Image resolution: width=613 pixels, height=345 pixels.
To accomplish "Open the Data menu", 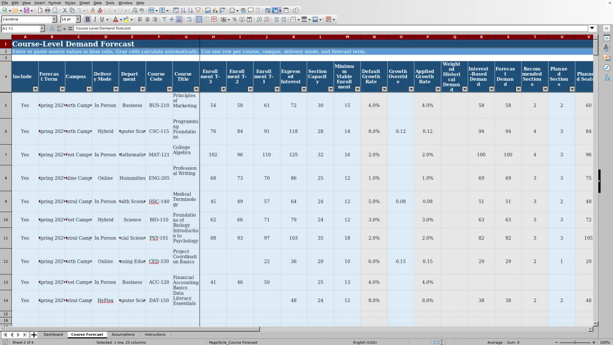I will coord(97,3).
